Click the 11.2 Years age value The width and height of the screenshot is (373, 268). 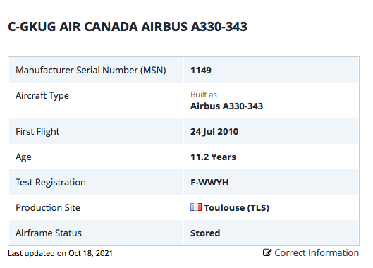[x=213, y=157]
